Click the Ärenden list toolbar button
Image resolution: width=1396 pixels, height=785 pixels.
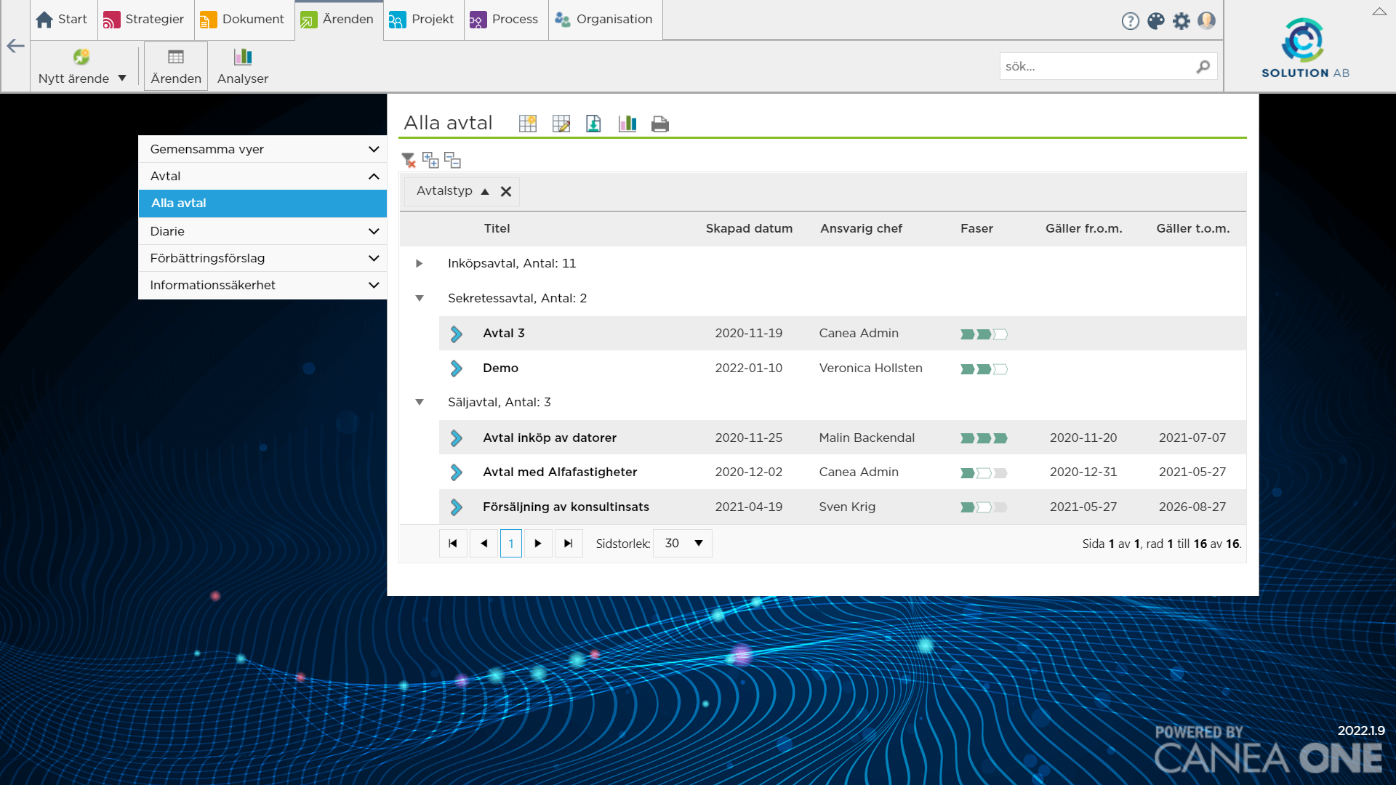pos(176,66)
